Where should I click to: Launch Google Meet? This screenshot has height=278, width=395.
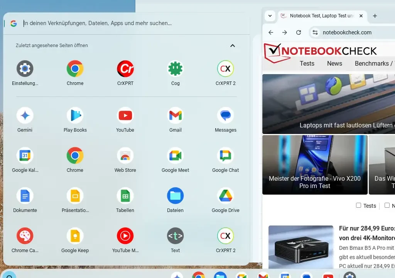(175, 156)
